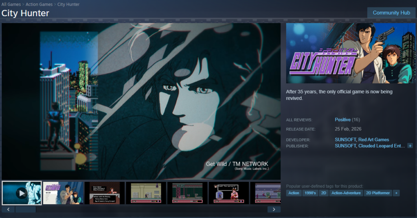
Task: Expand more tags with plus button
Action: click(x=396, y=193)
